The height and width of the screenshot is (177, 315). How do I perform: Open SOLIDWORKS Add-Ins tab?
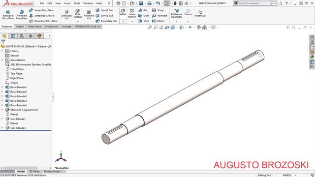[x=88, y=27]
